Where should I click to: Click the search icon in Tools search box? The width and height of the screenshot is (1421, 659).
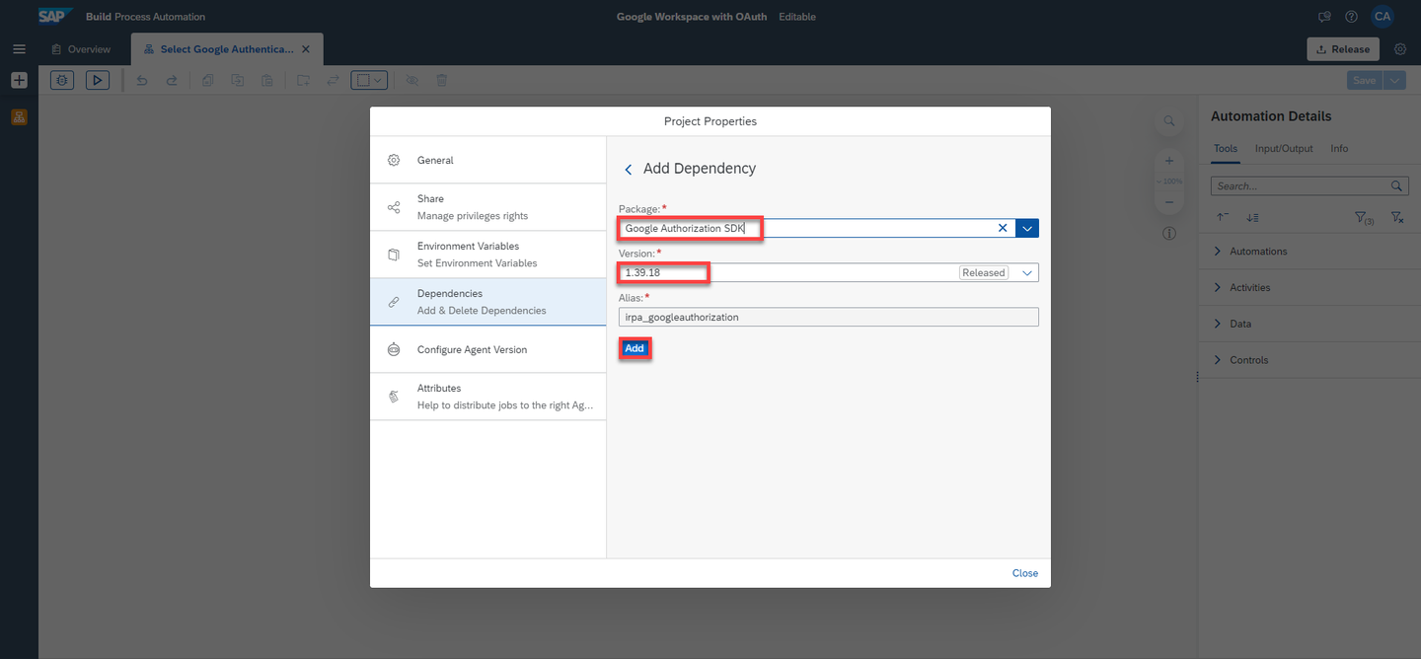(1396, 185)
